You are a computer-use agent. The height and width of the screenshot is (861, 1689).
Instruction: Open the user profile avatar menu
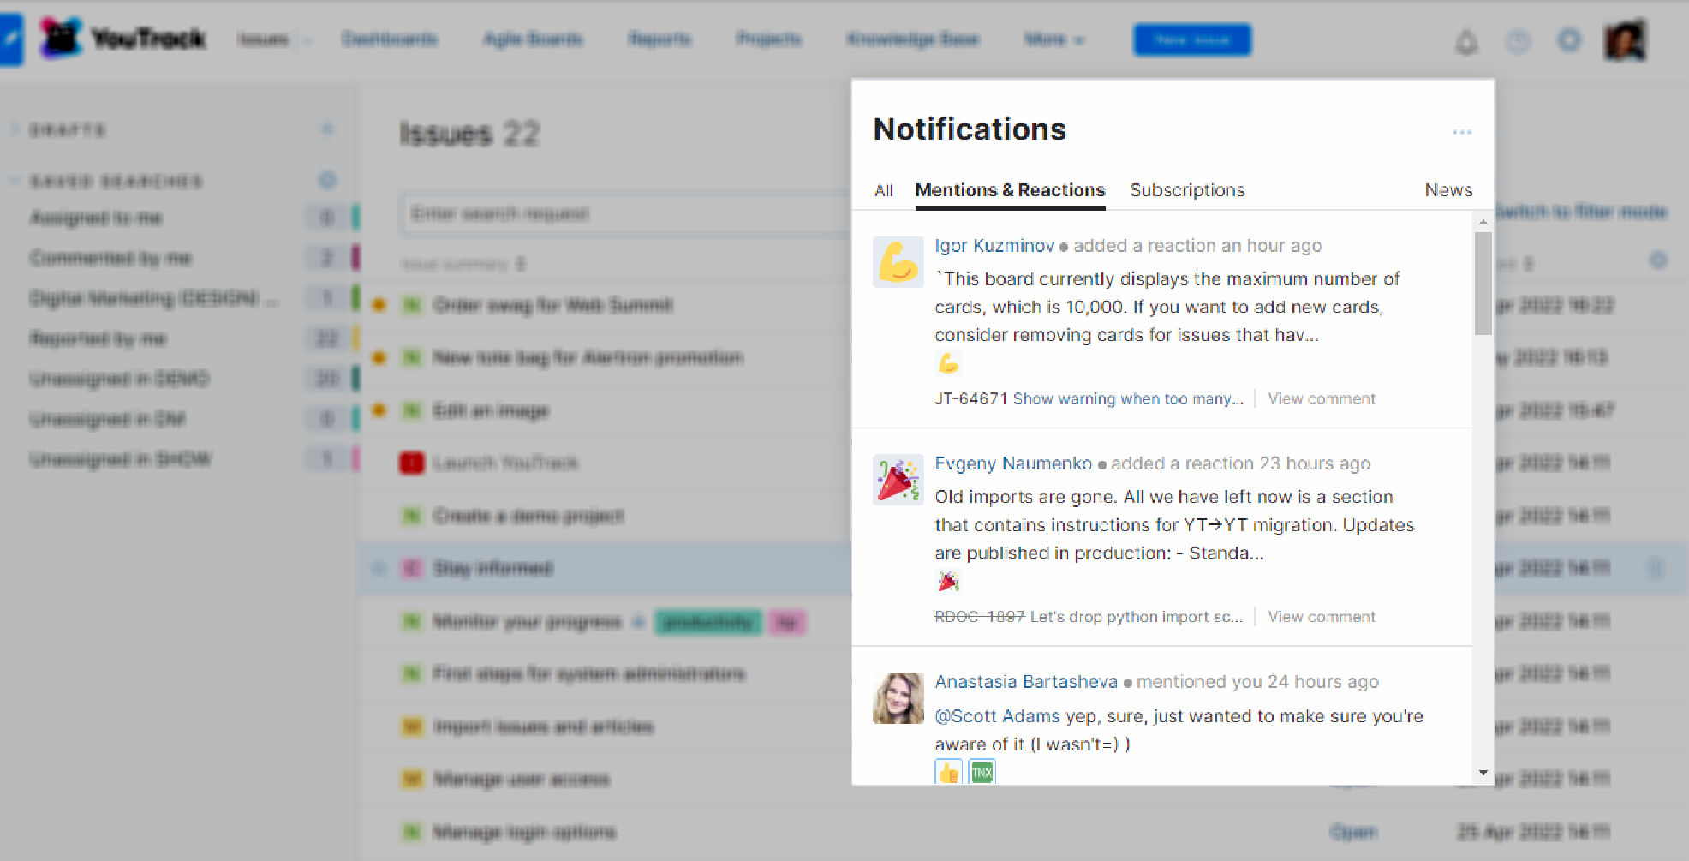point(1625,39)
